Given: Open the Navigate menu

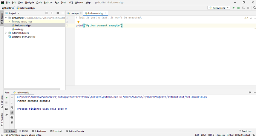Looking at the screenshot, I should [30, 2].
